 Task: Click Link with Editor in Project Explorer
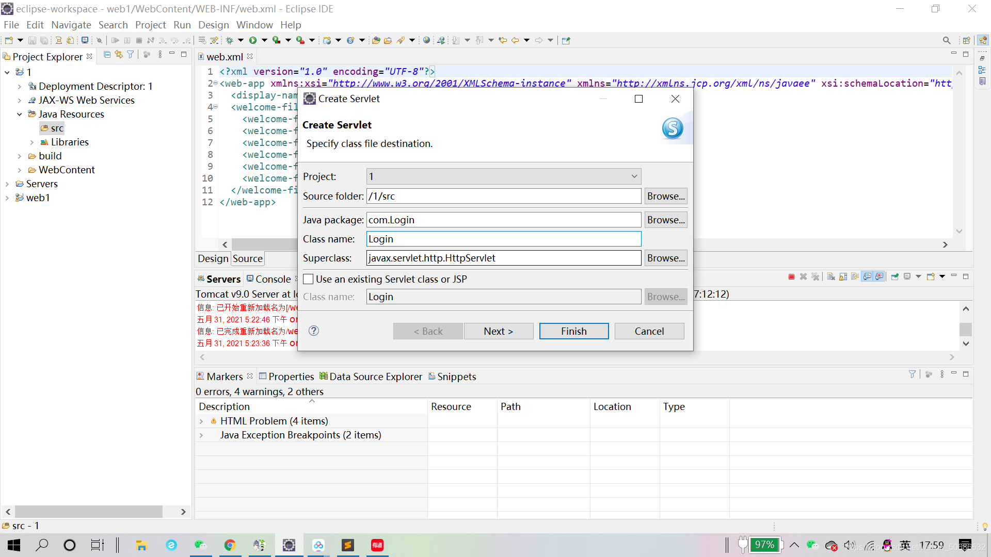119,55
